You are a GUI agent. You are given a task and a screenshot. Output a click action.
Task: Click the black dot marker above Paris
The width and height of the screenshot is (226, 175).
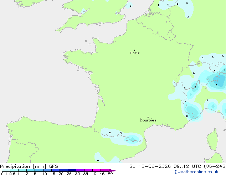pos(135,50)
